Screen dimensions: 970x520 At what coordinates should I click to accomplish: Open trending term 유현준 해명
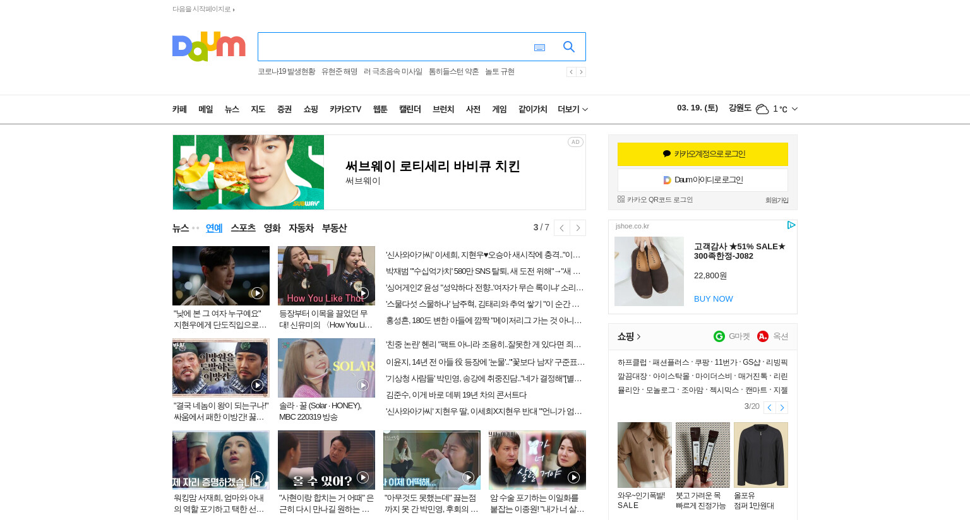coord(339,72)
